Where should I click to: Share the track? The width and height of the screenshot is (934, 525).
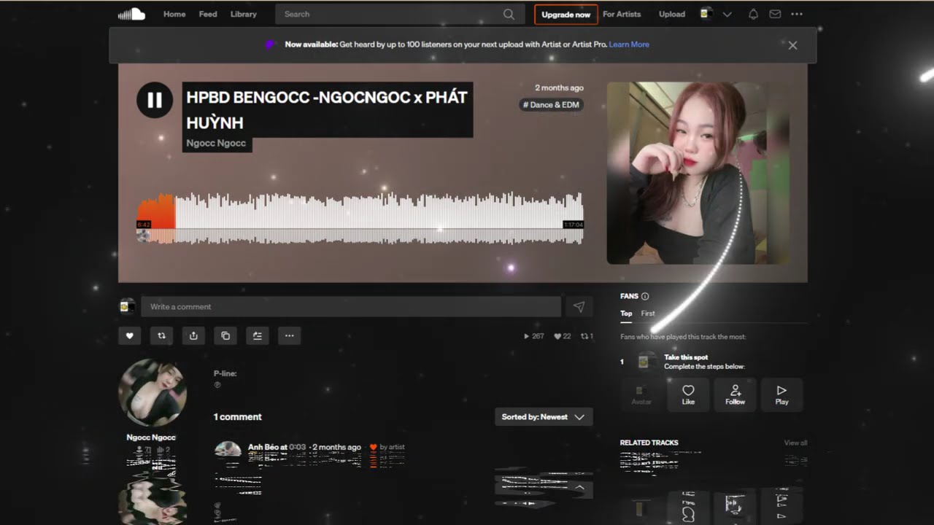(x=193, y=335)
